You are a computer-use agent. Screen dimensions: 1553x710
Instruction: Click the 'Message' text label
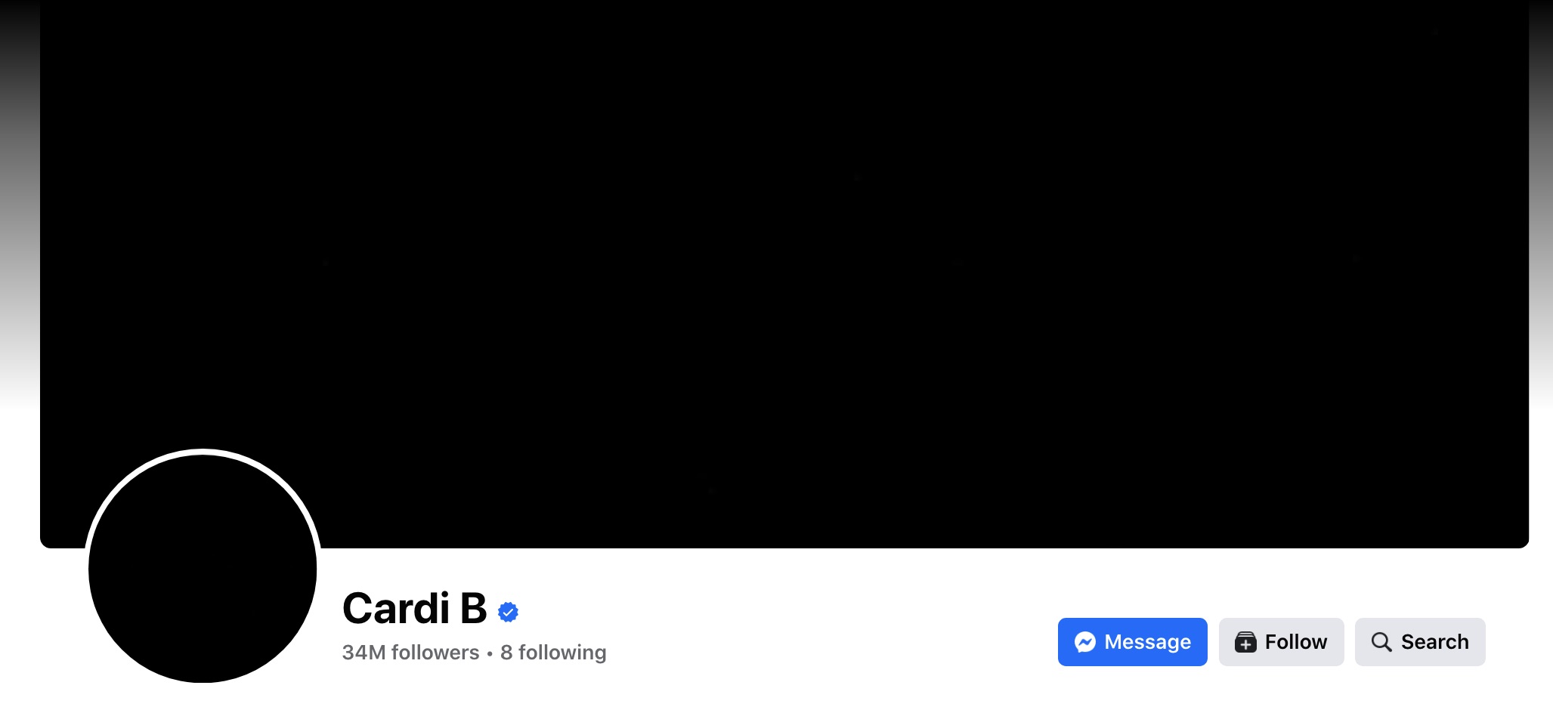[1147, 642]
